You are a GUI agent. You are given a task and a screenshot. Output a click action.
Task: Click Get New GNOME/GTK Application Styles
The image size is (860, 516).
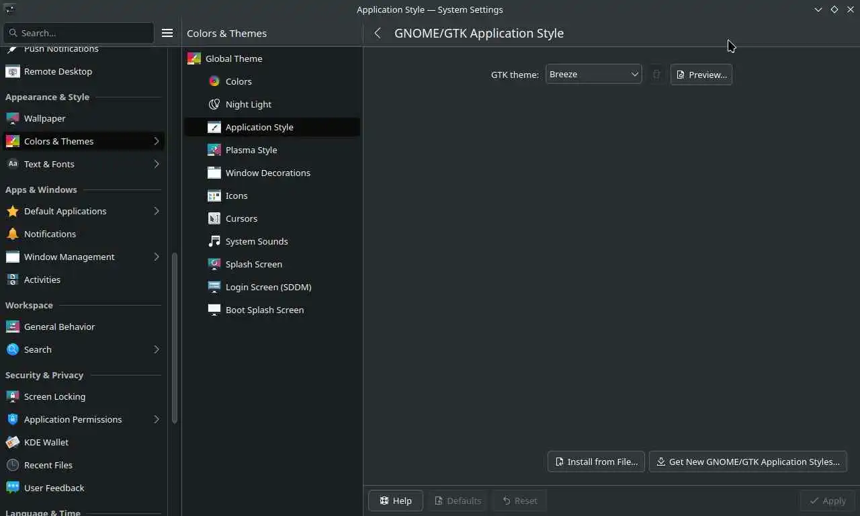pyautogui.click(x=748, y=462)
